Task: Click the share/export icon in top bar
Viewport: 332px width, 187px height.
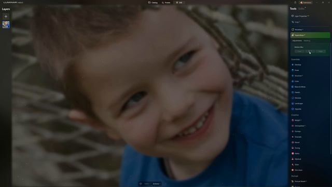Action: [295, 3]
